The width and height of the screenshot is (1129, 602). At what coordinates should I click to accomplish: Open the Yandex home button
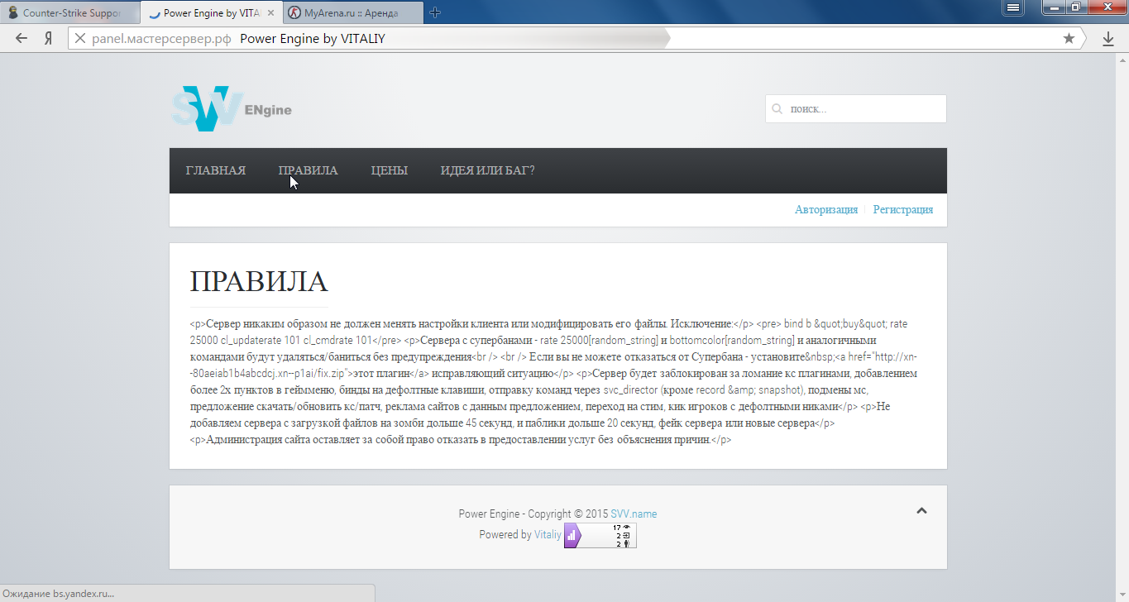coord(48,38)
